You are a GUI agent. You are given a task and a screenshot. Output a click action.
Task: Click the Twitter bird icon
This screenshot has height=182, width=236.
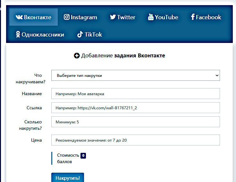coord(113,17)
